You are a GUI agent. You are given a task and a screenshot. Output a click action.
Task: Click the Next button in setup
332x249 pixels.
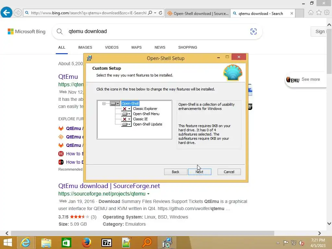(x=199, y=172)
